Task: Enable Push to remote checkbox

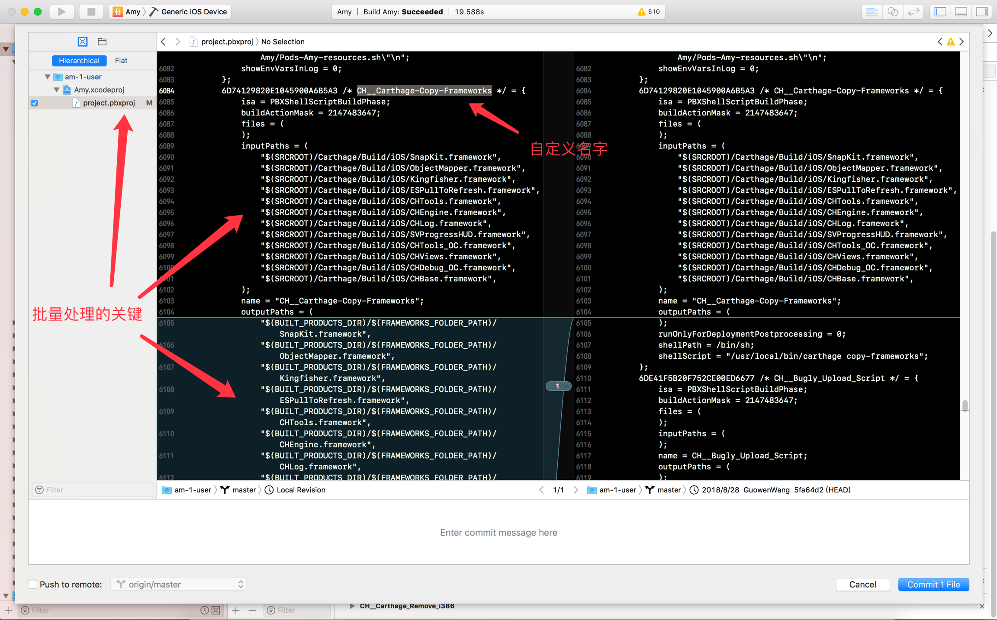Action: coord(32,584)
